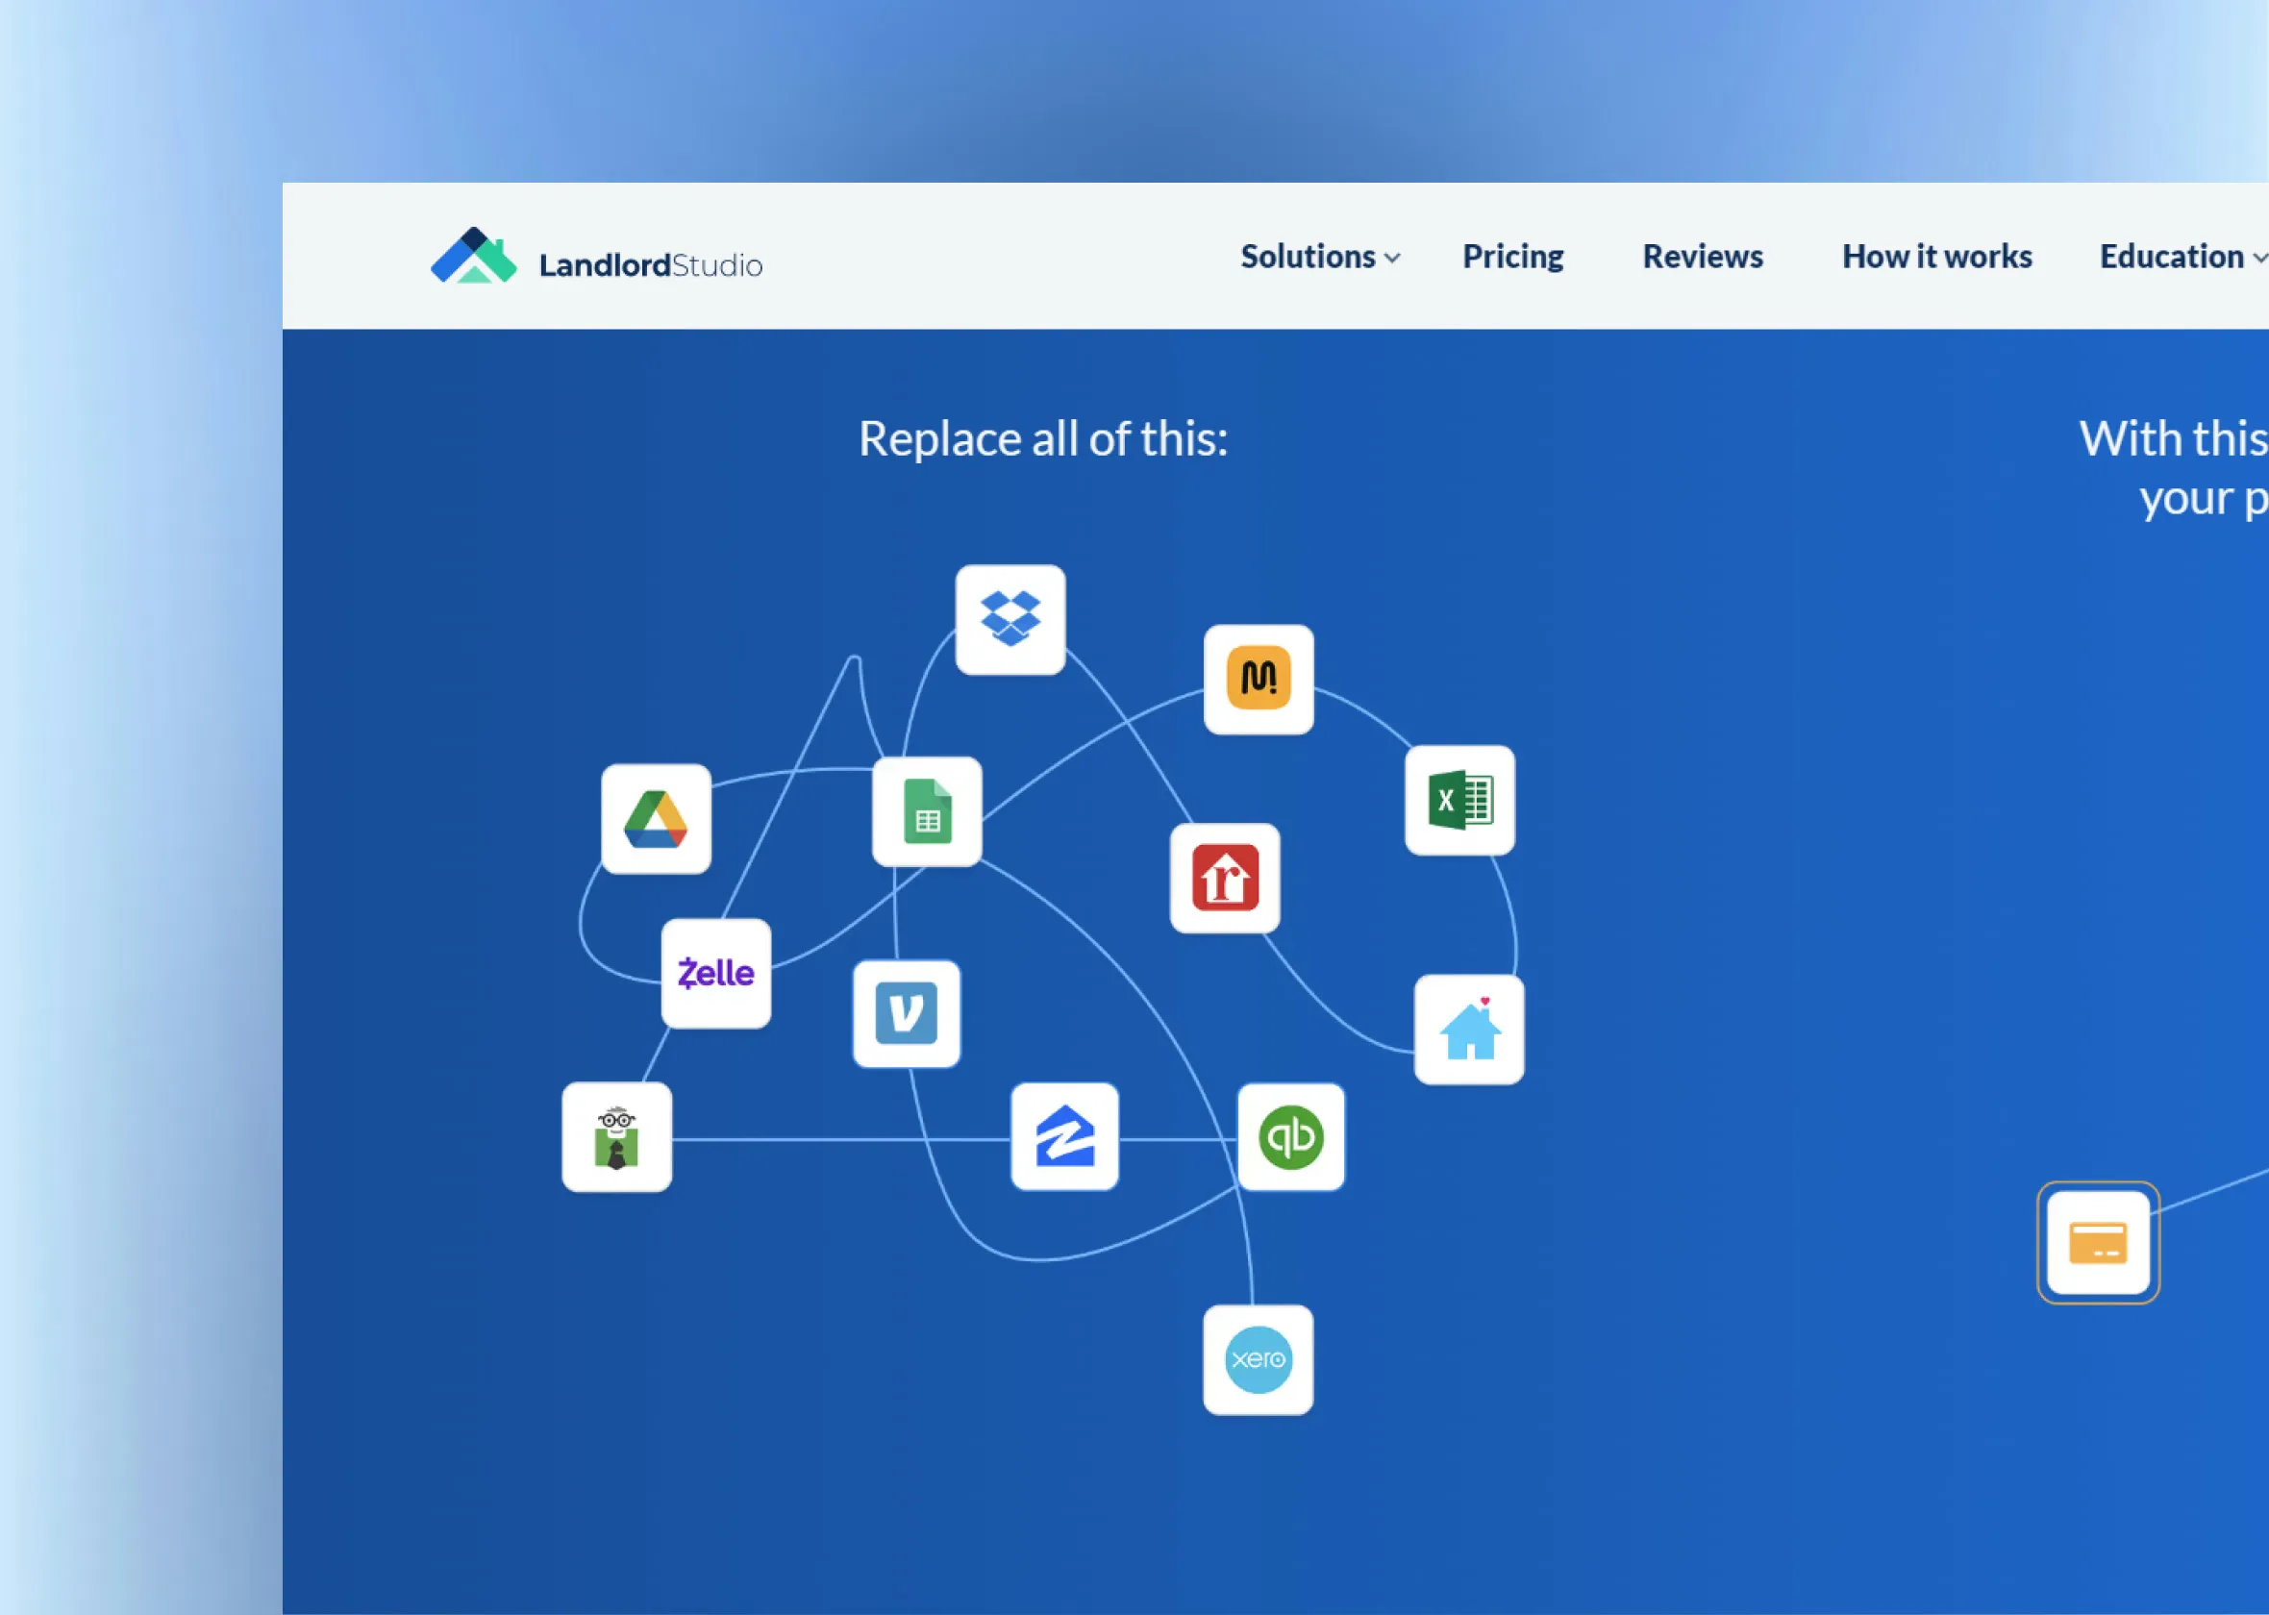Select the red Rentler 'r' house icon
The image size is (2269, 1615).
pos(1225,878)
